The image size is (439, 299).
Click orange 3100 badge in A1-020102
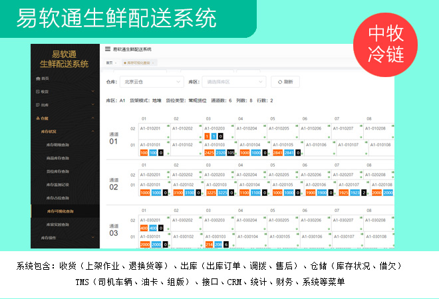tap(178, 193)
